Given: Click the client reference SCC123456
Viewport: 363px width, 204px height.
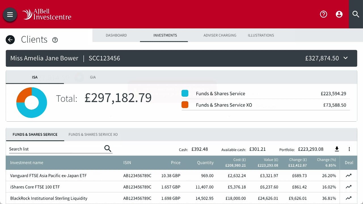Looking at the screenshot, I should pos(104,58).
